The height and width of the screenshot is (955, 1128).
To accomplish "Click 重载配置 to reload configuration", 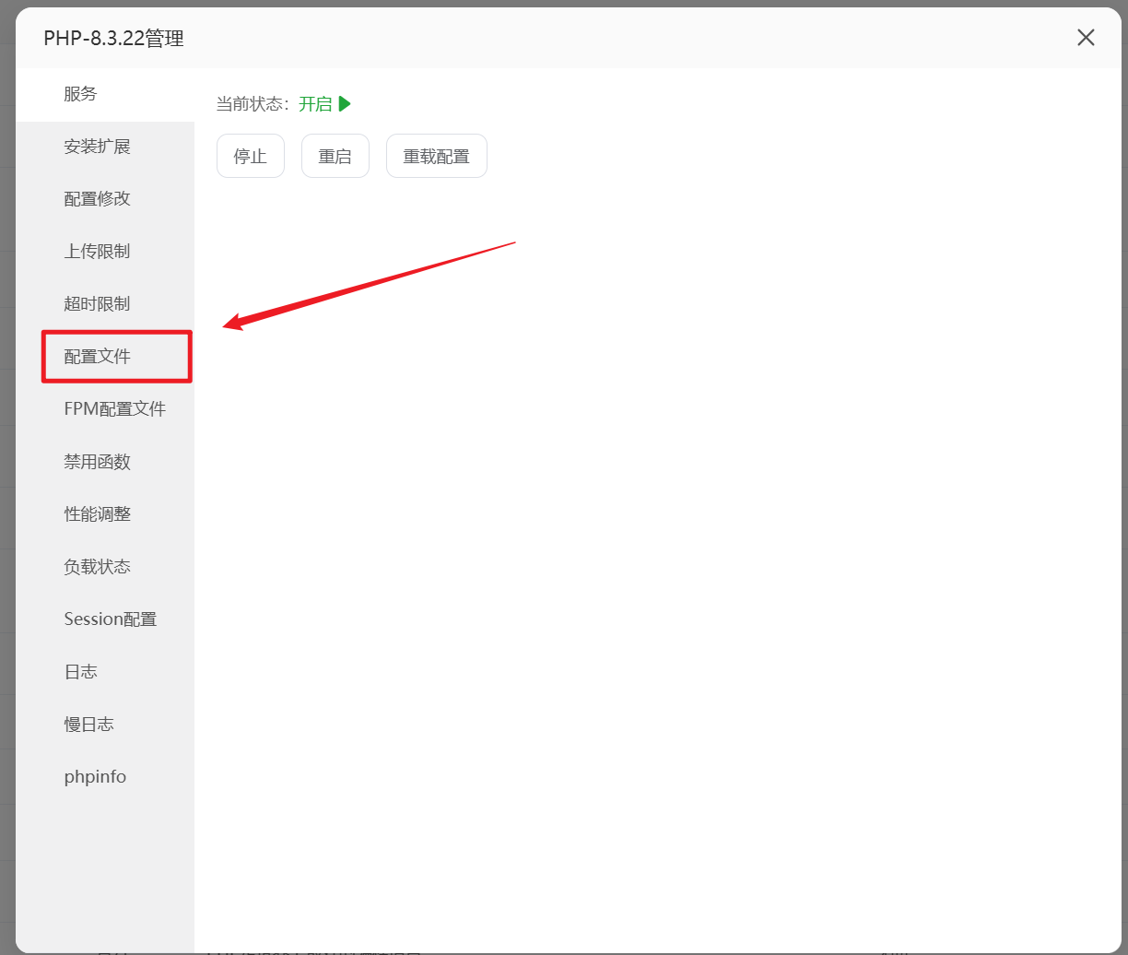I will click(x=436, y=156).
